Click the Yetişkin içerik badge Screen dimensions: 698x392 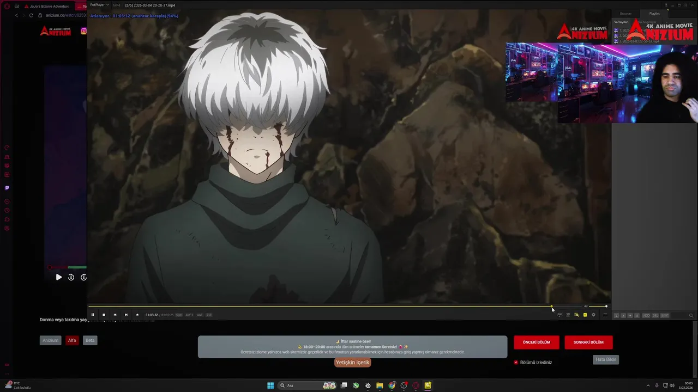coord(352,363)
